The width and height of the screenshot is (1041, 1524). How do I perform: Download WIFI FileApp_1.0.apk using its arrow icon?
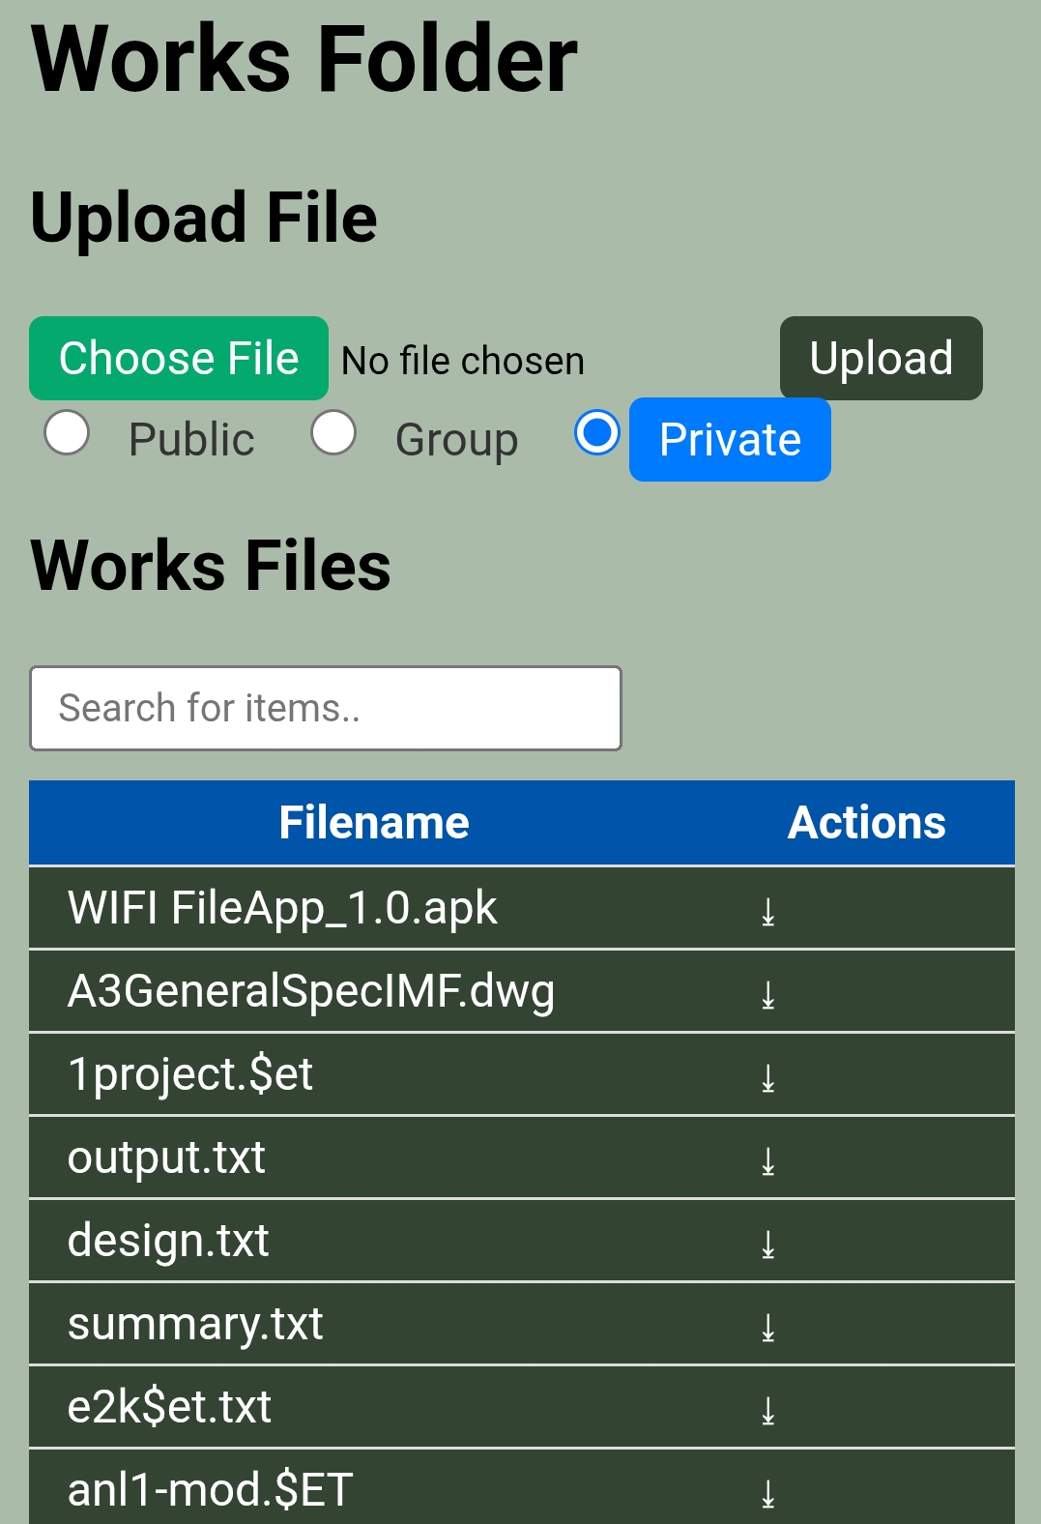(768, 911)
